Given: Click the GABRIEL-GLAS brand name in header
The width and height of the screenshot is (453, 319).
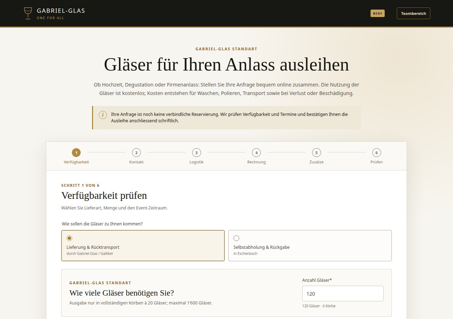Looking at the screenshot, I should pos(61,11).
